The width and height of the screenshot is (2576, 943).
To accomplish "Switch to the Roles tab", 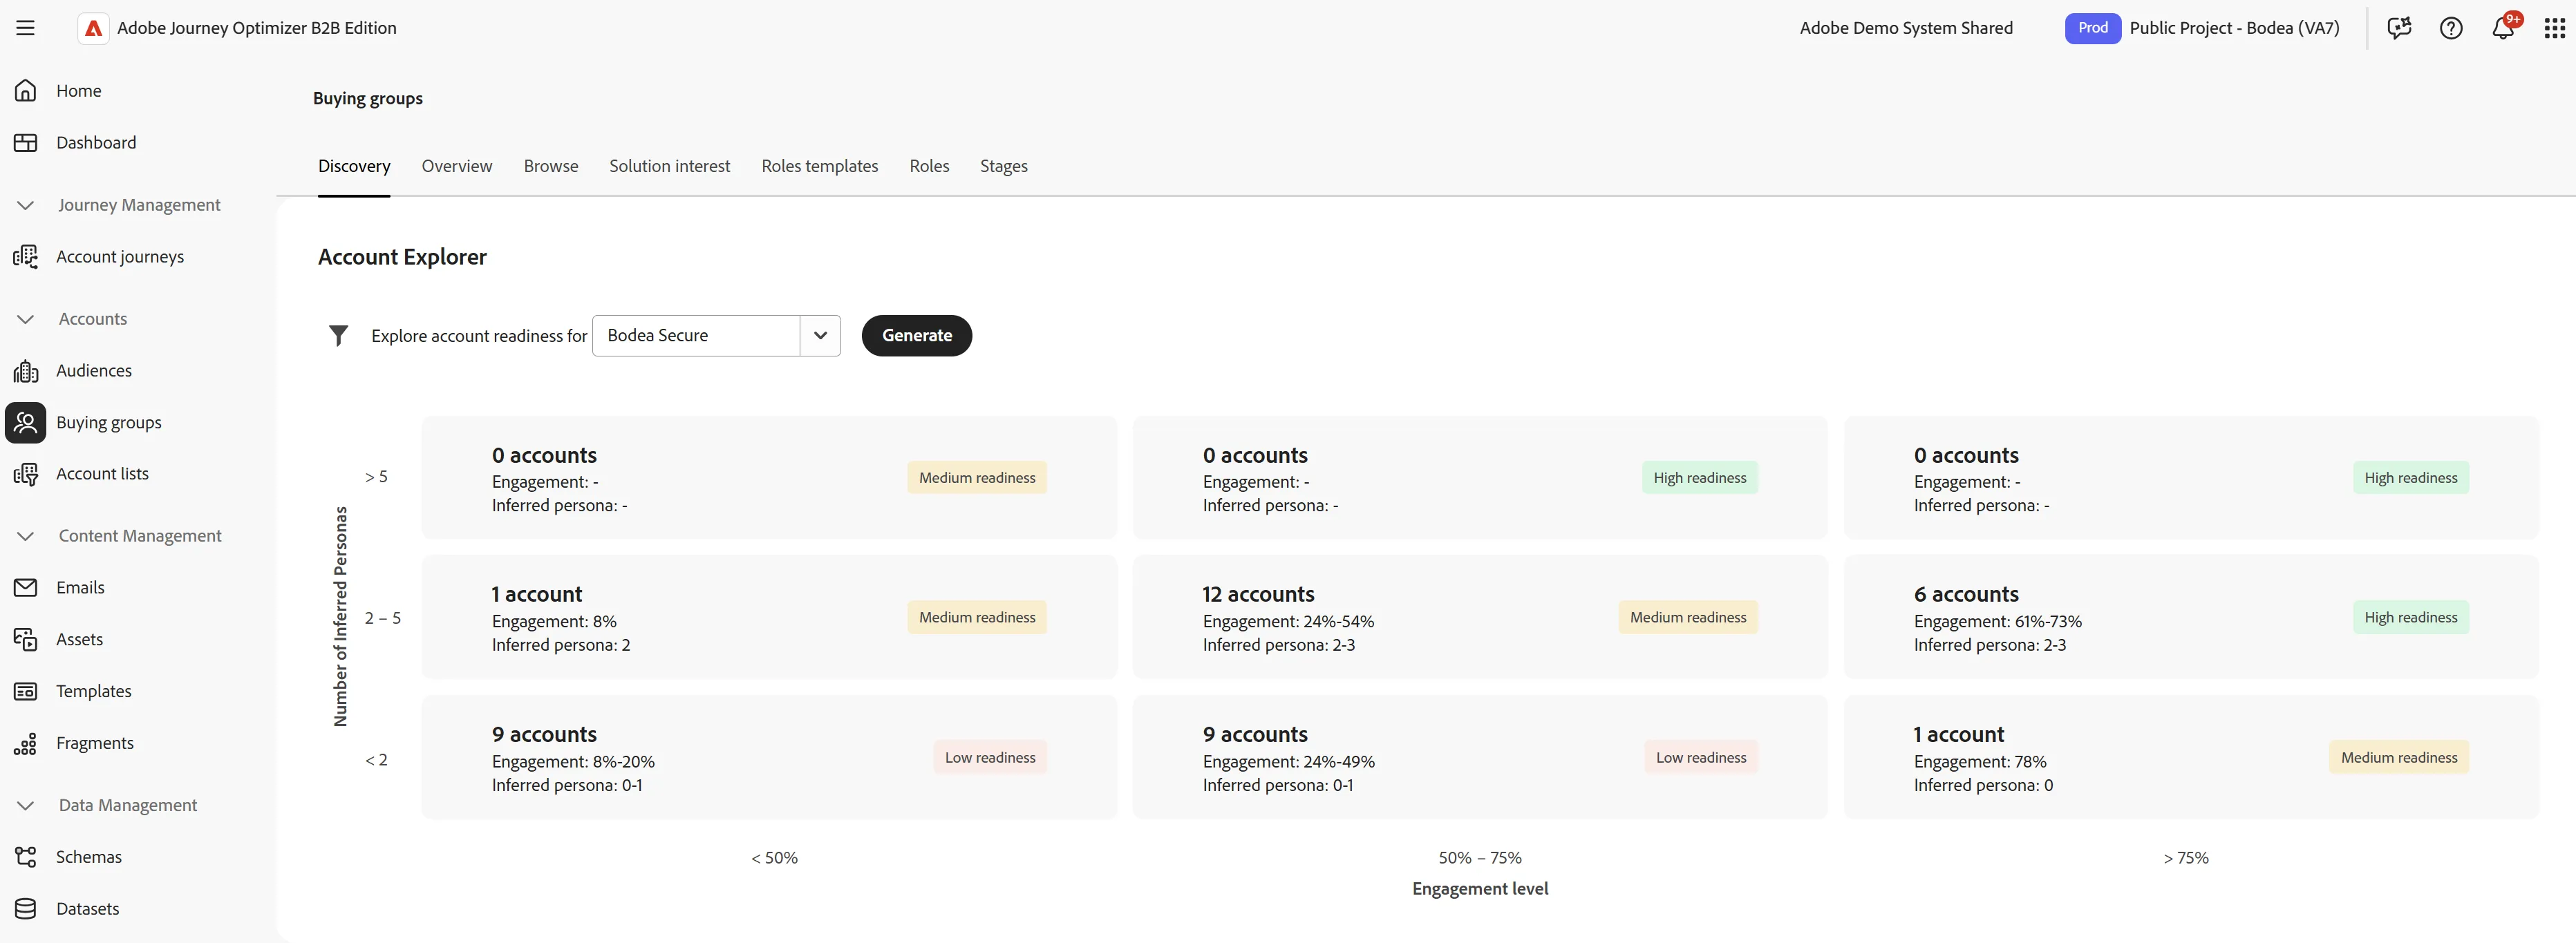I will 930,166.
